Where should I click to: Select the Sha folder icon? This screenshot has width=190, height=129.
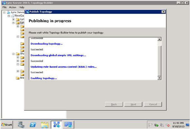coord(18,54)
